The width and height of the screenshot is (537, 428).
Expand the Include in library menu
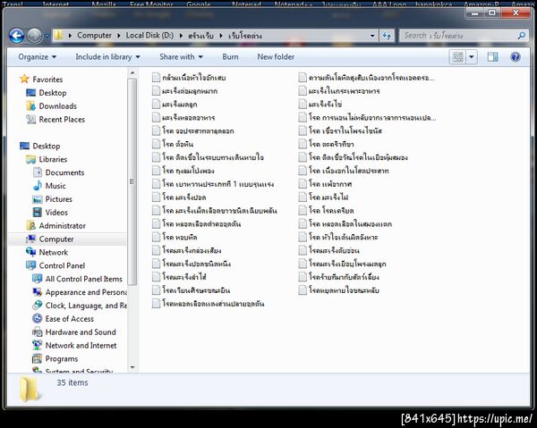(107, 57)
